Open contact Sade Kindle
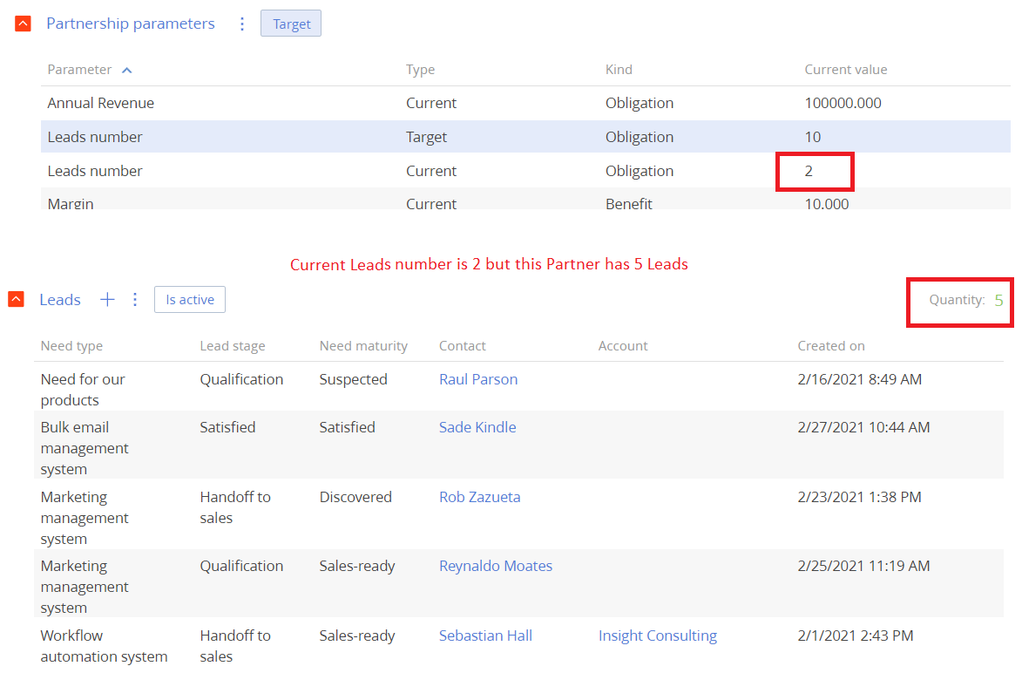The image size is (1022, 673). (477, 427)
